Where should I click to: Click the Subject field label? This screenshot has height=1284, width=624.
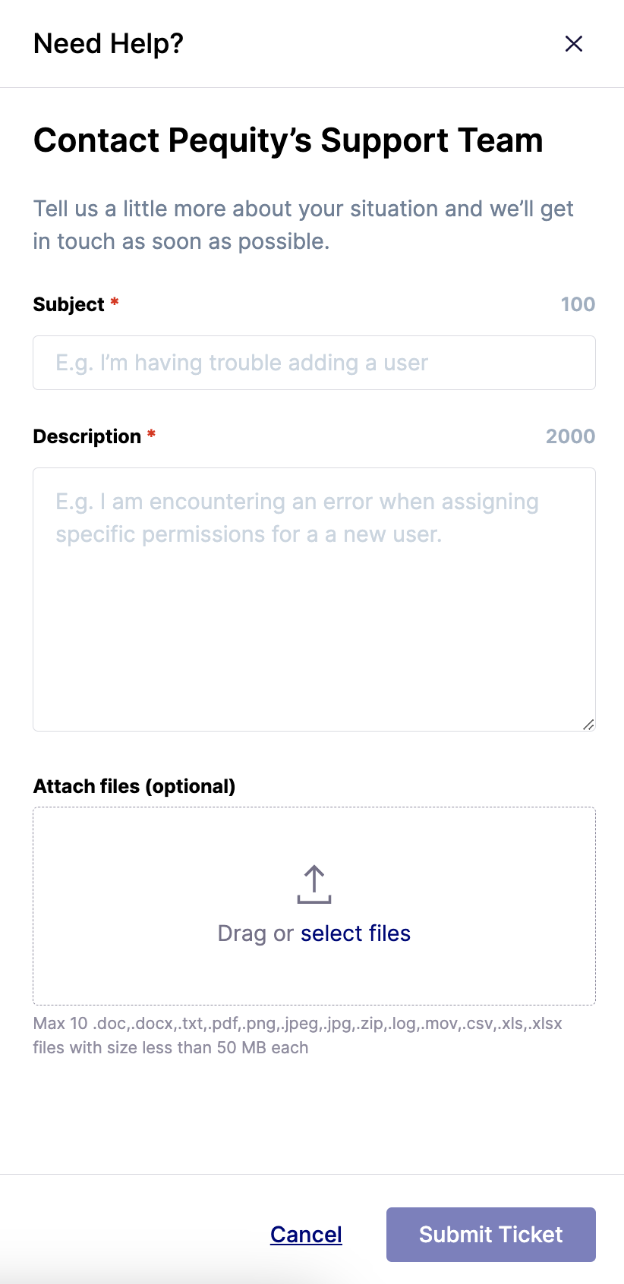coord(69,304)
